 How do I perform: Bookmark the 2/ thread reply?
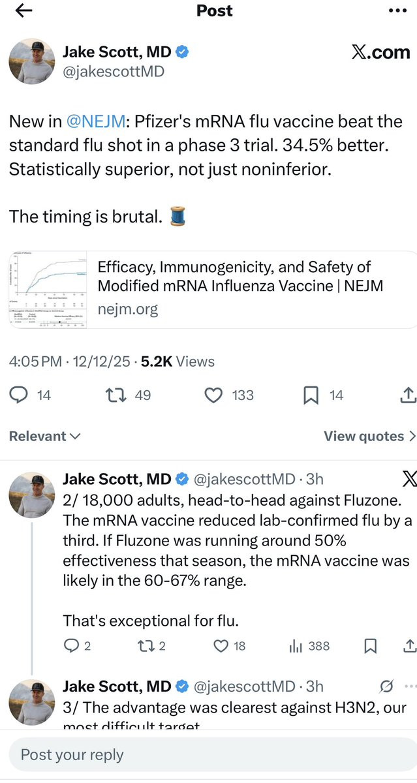[x=370, y=646]
